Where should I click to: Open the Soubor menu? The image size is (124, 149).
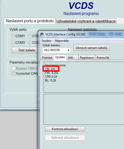47,41
